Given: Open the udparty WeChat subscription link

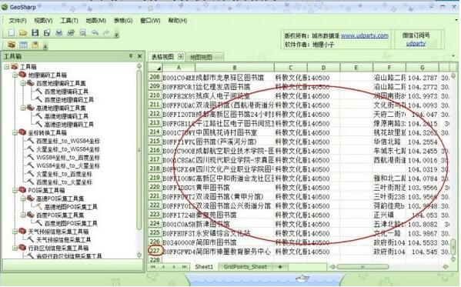Looking at the screenshot, I should [x=416, y=44].
